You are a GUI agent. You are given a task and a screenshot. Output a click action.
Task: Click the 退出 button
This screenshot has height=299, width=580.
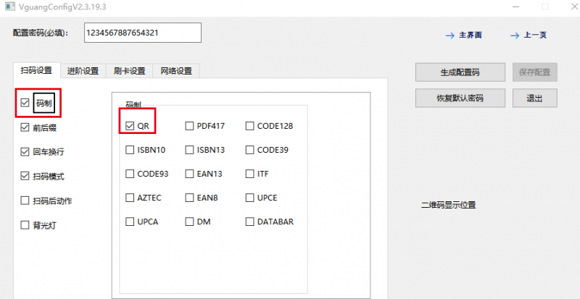[x=534, y=98]
